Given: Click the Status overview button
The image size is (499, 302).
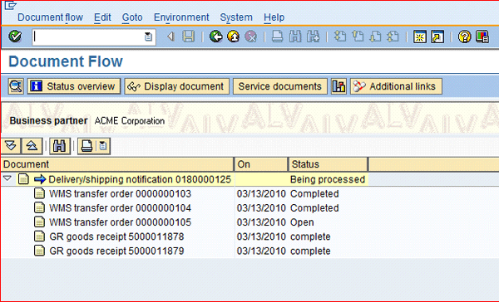Looking at the screenshot, I should [74, 86].
